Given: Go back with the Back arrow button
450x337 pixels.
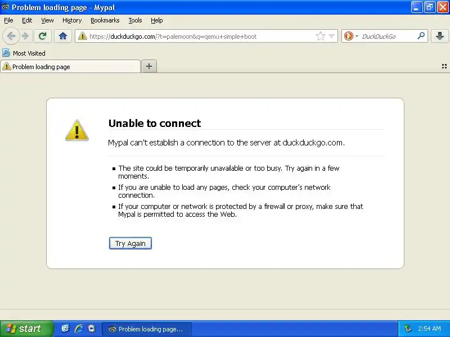Looking at the screenshot, I should (11, 37).
